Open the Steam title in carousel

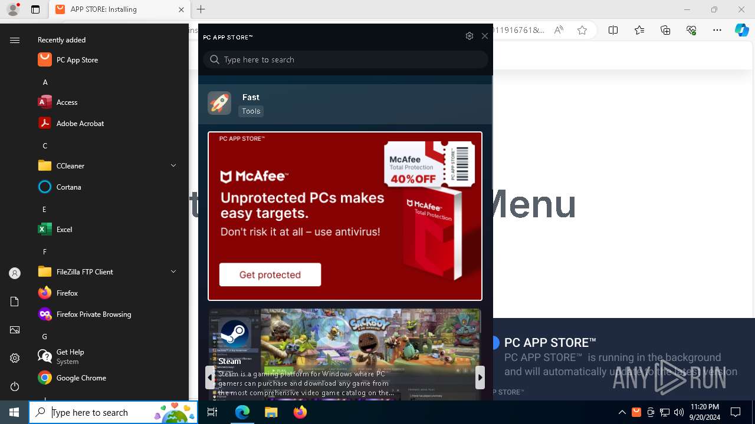(229, 362)
